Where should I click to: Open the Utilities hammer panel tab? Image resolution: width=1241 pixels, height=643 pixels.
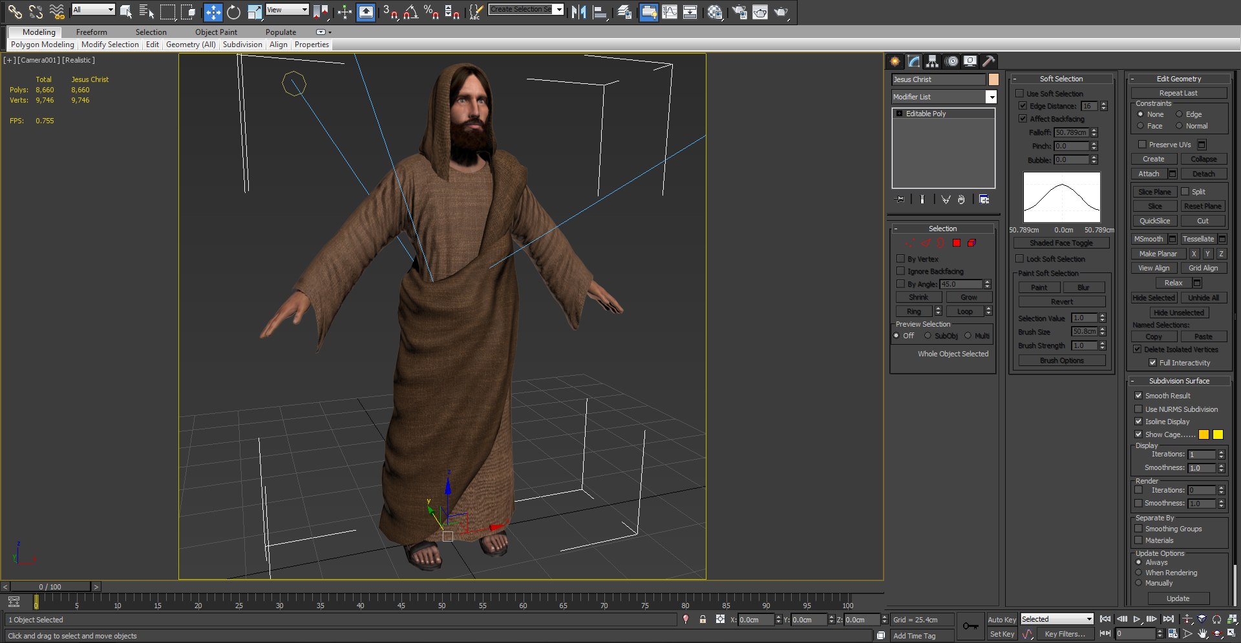[989, 61]
